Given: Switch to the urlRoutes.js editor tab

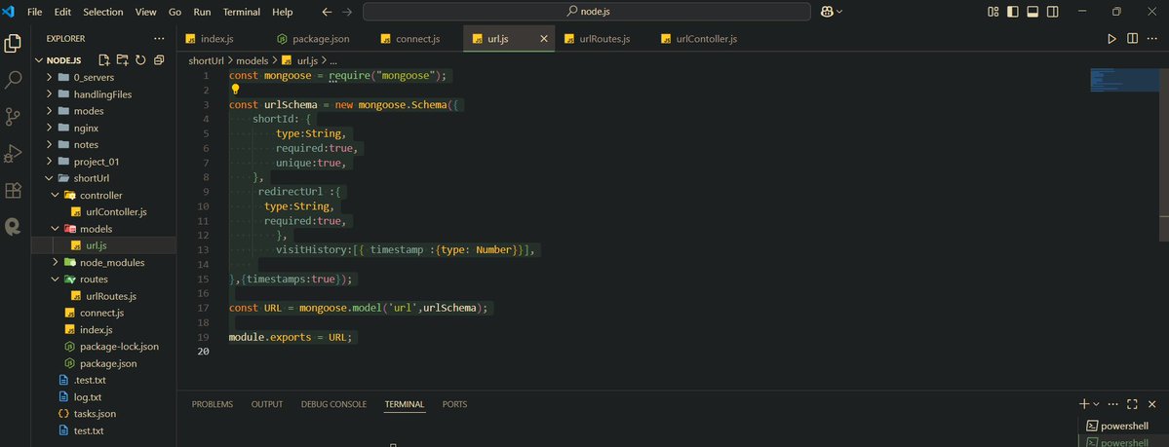Looking at the screenshot, I should 604,39.
